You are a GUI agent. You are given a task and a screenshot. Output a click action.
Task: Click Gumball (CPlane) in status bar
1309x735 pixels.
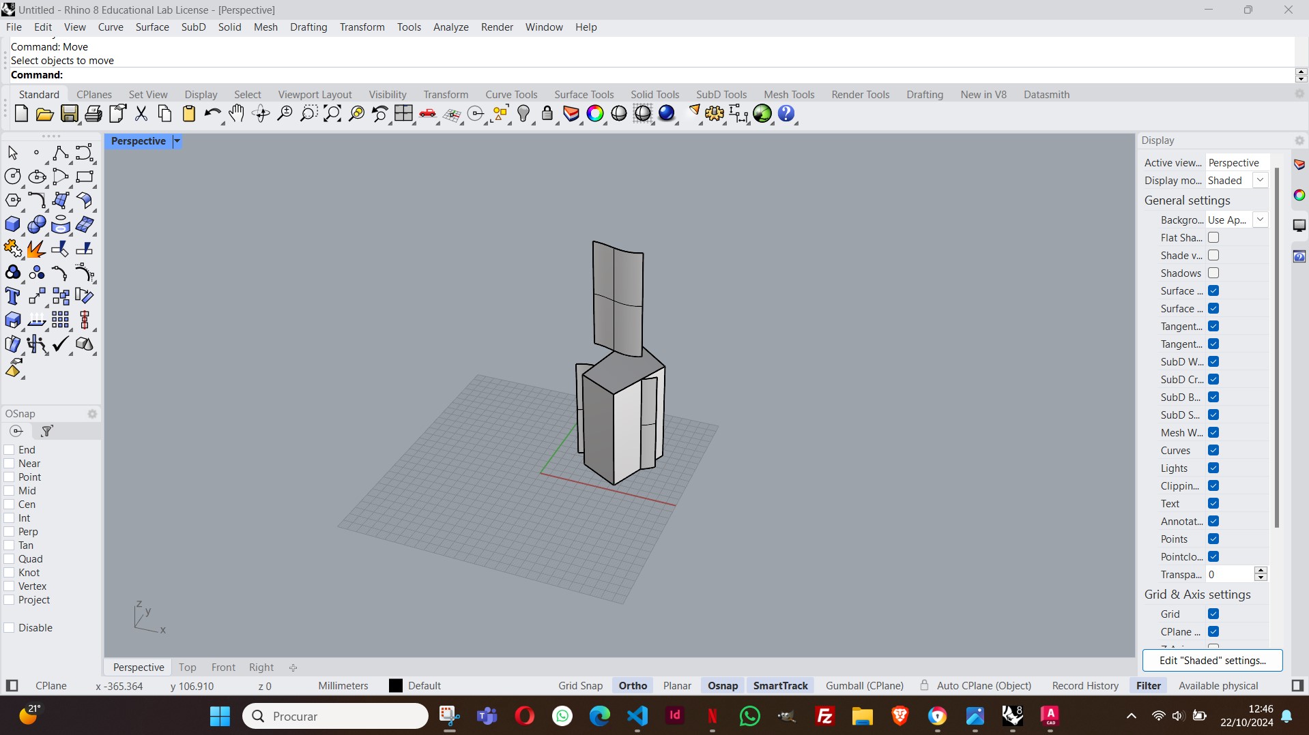point(864,686)
